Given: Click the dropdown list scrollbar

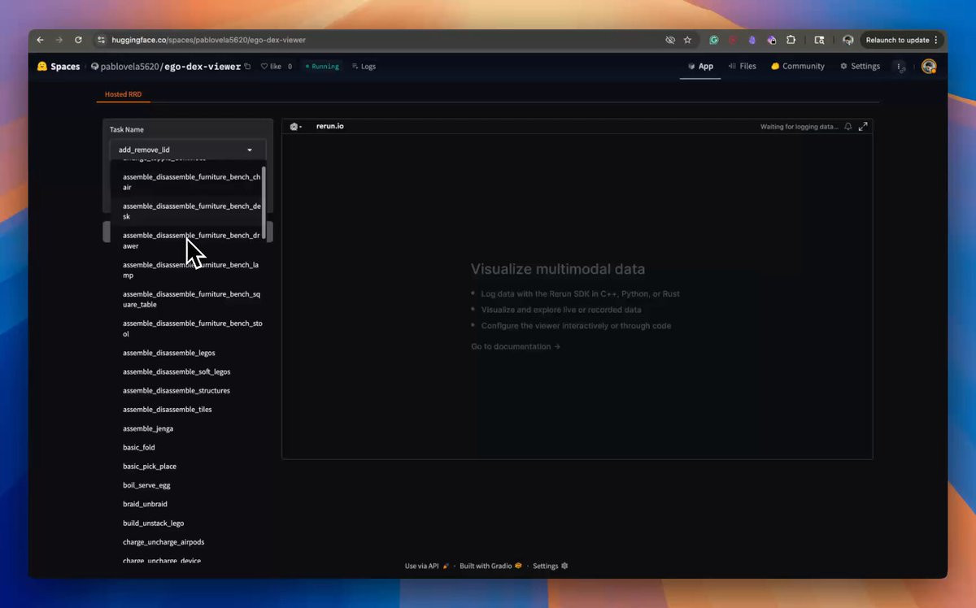Looking at the screenshot, I should [x=264, y=202].
